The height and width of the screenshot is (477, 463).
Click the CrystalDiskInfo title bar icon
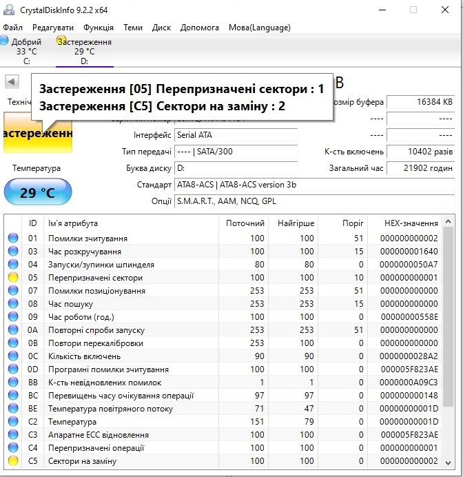(9, 10)
